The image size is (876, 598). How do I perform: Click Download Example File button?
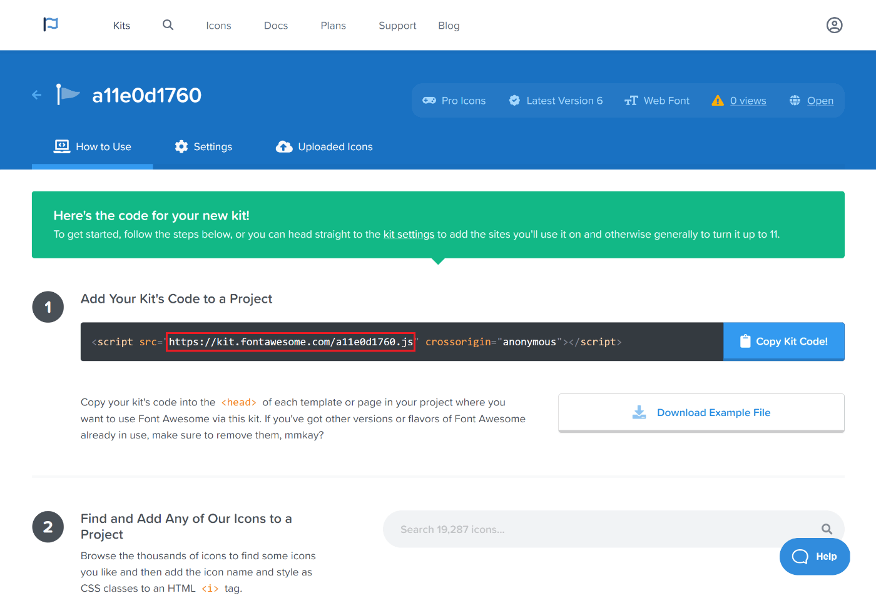tap(701, 413)
